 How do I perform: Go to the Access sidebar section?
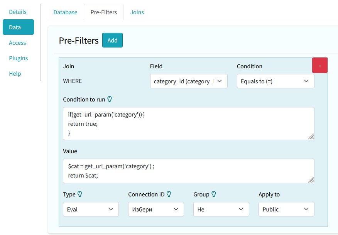(x=17, y=43)
